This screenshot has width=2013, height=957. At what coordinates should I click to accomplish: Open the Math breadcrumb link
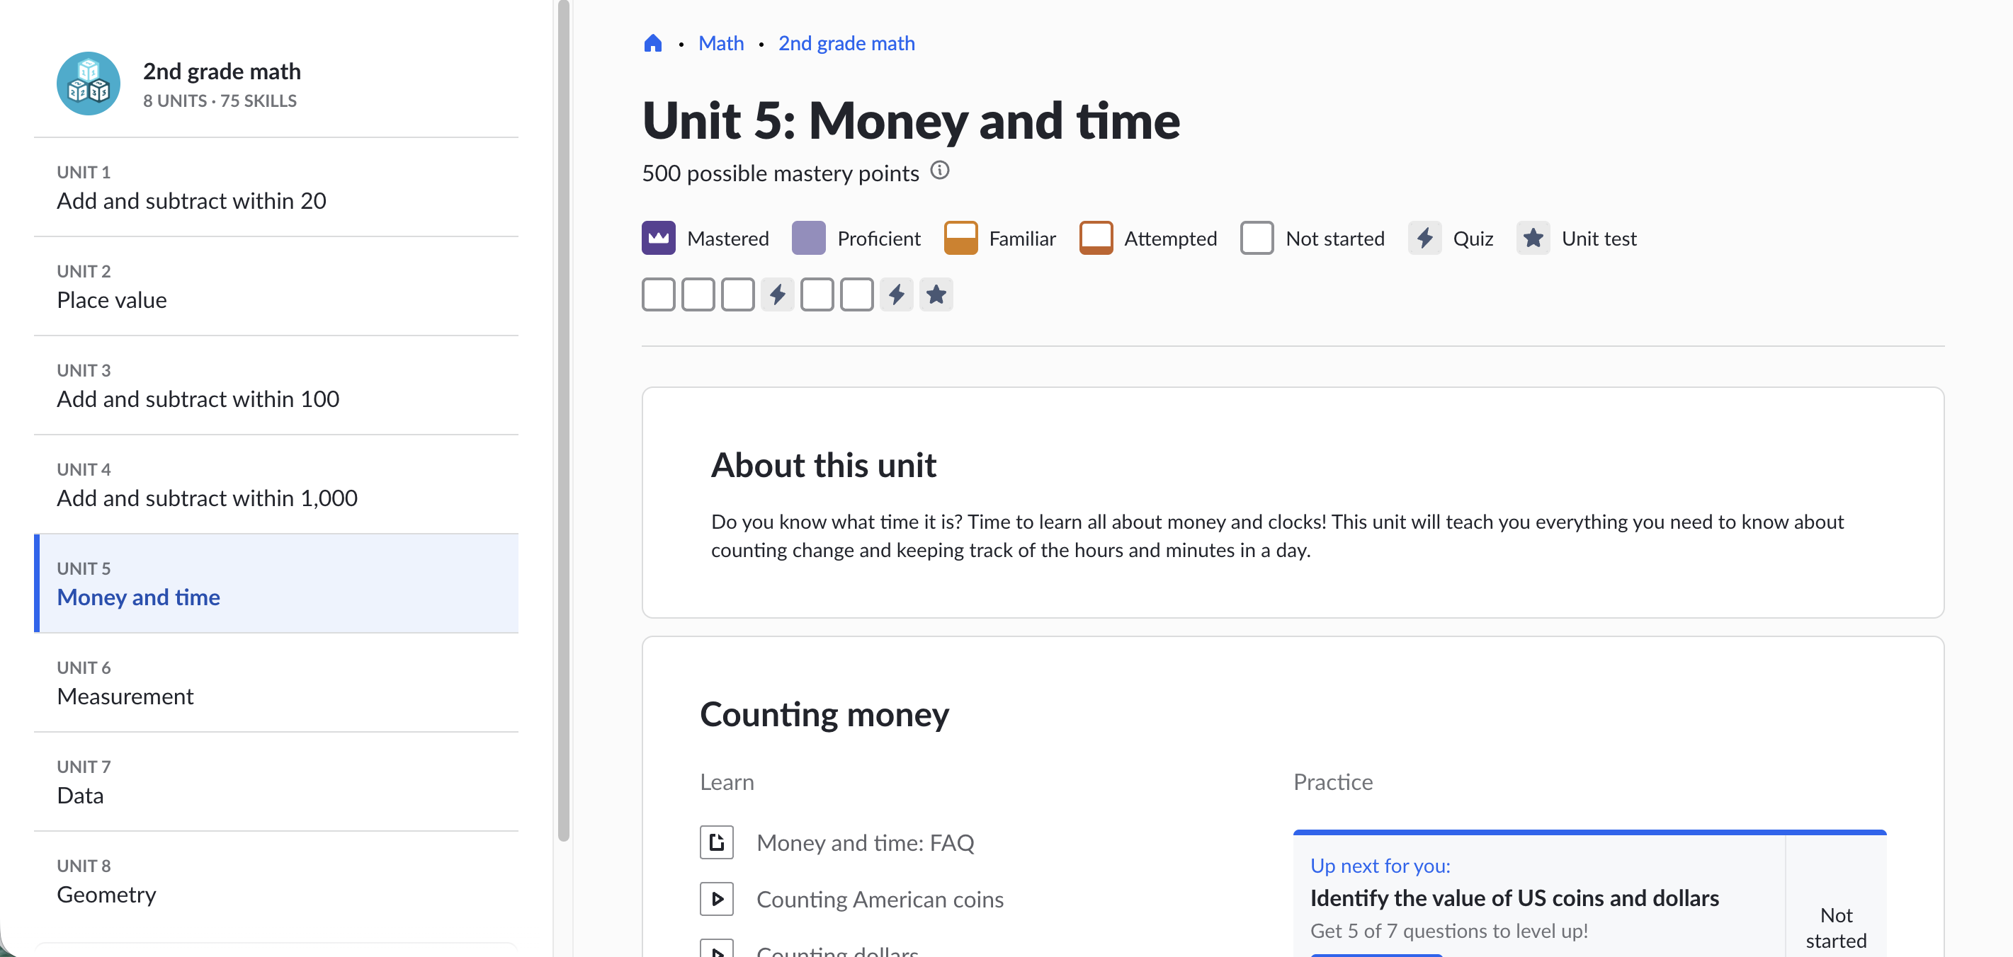tap(720, 43)
